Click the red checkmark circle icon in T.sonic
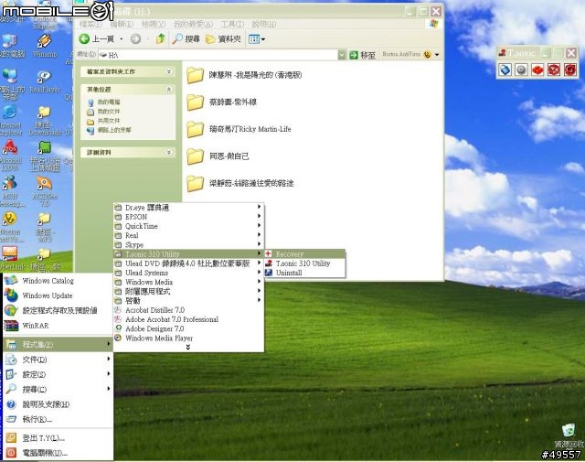 [554, 70]
